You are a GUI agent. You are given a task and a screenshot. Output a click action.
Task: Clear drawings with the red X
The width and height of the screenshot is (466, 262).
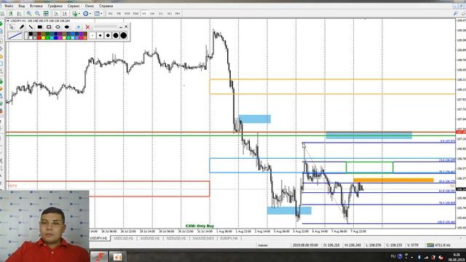[87, 27]
